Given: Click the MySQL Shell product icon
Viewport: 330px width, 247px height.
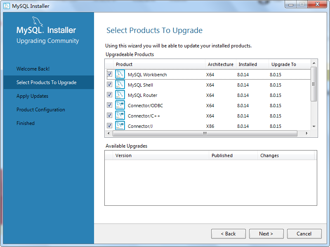Looking at the screenshot, I should 120,85.
